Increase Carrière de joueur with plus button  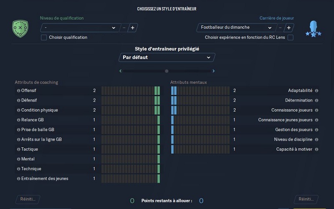pyautogui.click(x=289, y=28)
